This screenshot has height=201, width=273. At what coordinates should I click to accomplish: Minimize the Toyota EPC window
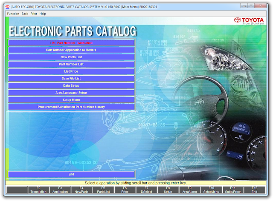244,6
